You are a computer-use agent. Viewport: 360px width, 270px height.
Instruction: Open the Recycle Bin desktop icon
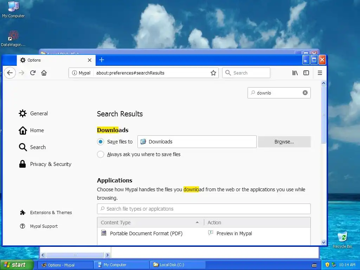pos(342,240)
